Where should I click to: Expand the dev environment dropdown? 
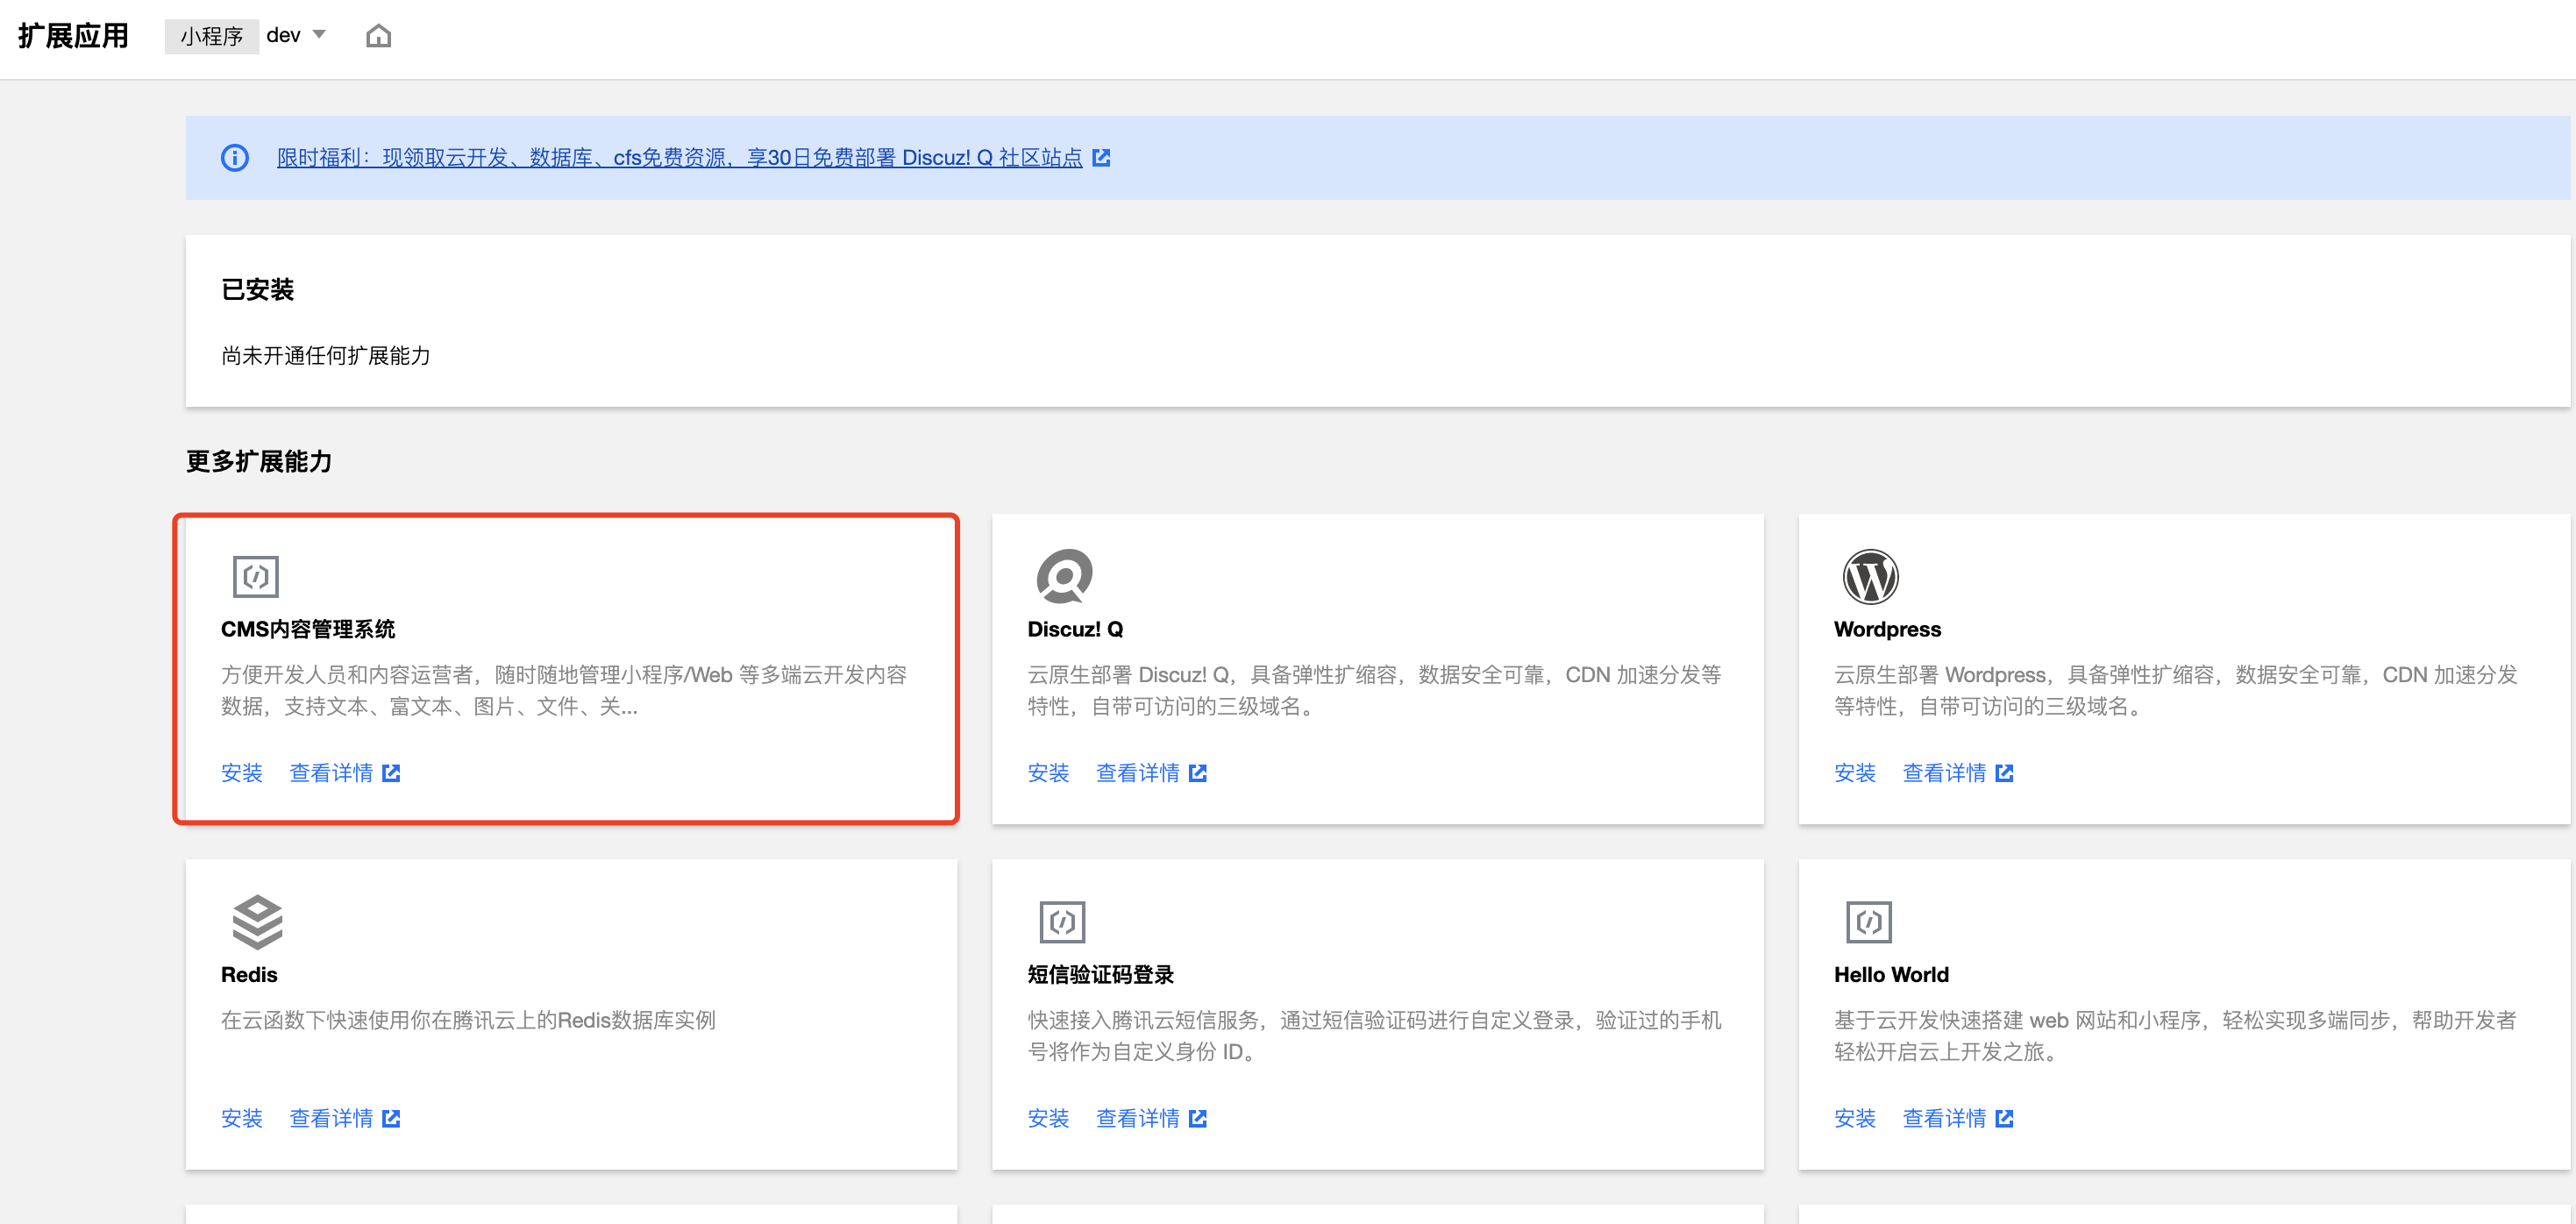319,35
